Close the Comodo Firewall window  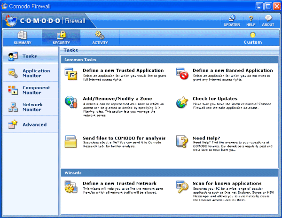click(277, 6)
